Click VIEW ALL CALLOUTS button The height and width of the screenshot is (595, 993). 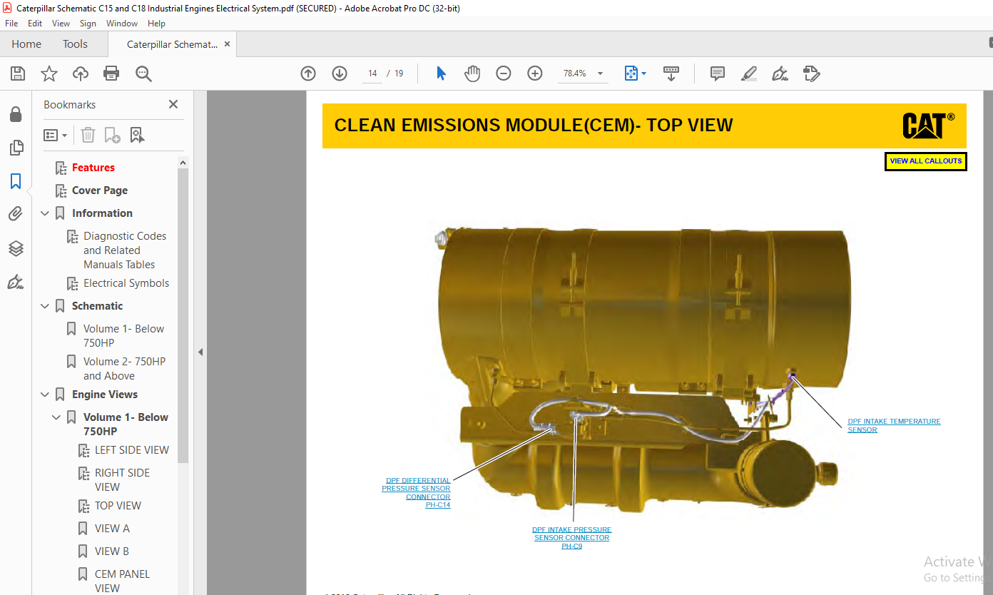coord(926,161)
